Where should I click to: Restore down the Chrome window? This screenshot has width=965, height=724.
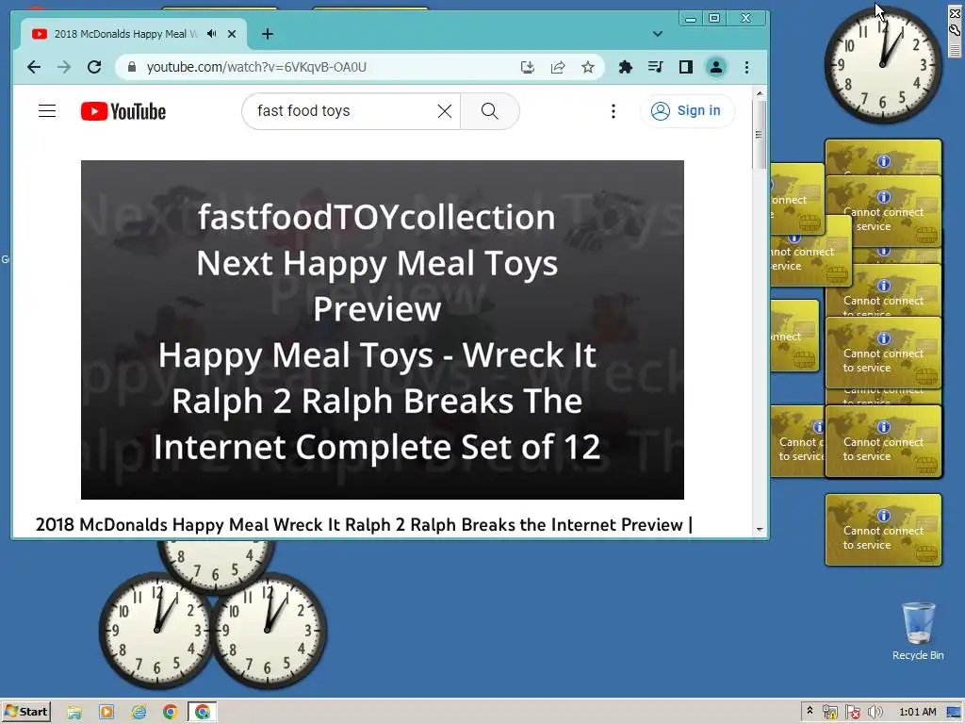714,19
